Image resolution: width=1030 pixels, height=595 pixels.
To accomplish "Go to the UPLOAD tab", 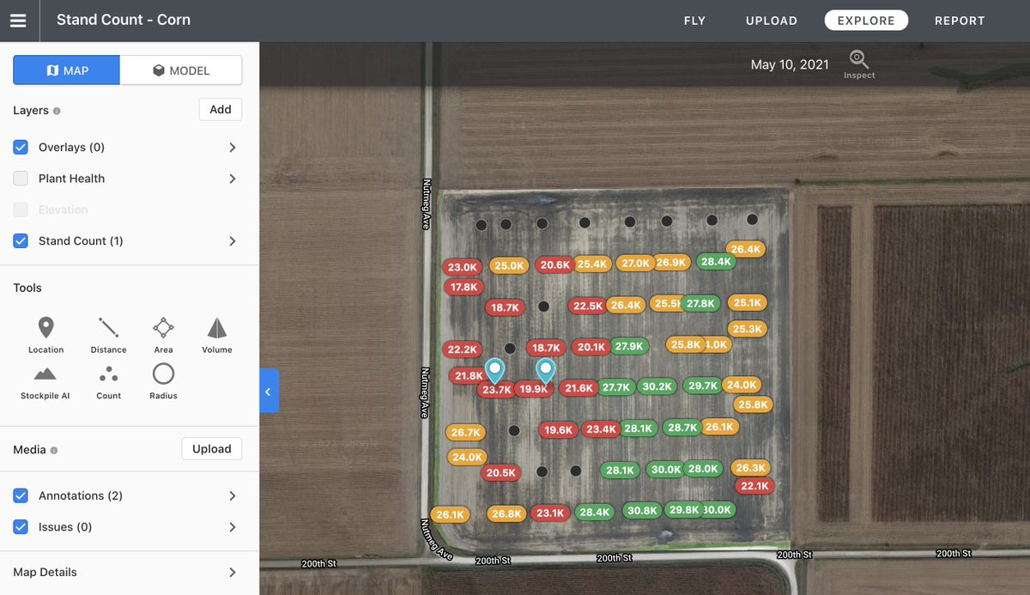I will pos(772,21).
